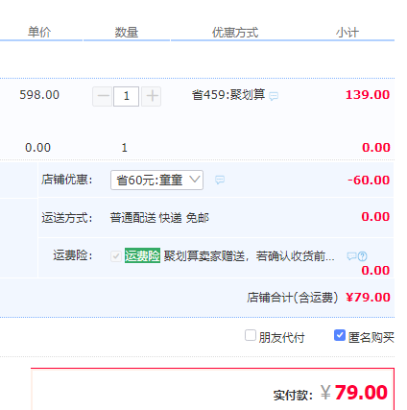The width and height of the screenshot is (407, 410).
Task: Open the comment icon beside 聚划算 discount
Action: click(x=274, y=96)
